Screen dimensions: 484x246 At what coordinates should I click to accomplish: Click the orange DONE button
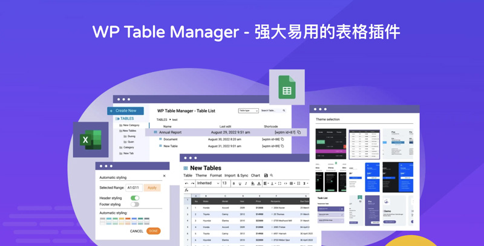coord(154,231)
